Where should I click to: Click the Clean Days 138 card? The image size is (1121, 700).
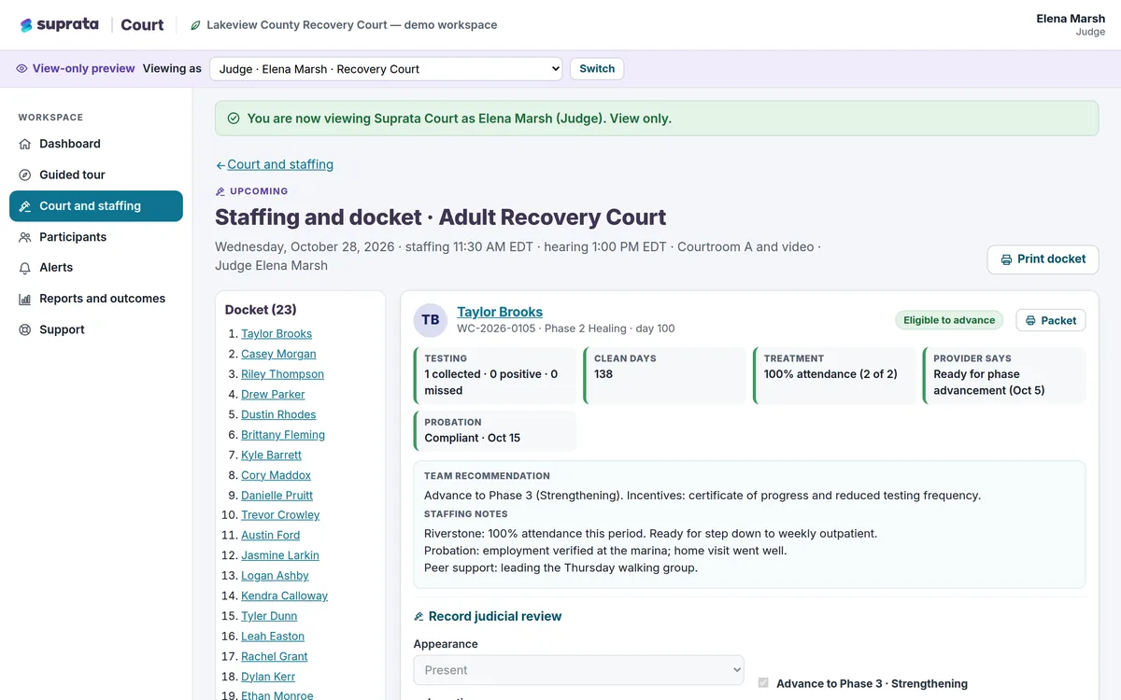tap(664, 375)
